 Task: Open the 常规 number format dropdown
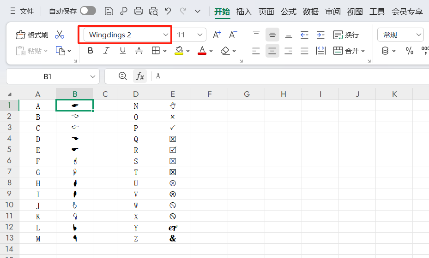[400, 35]
